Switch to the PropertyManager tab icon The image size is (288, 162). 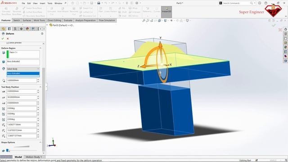[x=9, y=29]
